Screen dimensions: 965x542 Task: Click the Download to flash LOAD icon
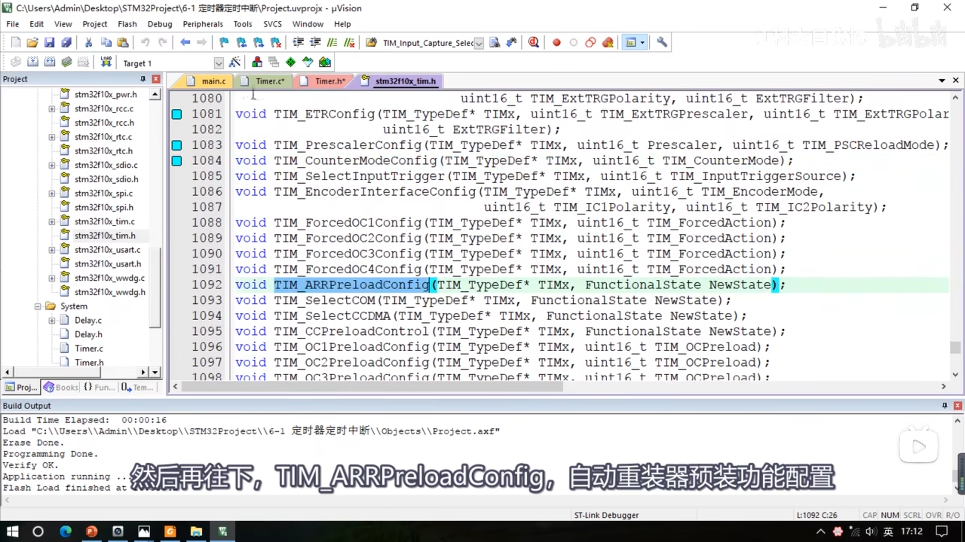106,62
